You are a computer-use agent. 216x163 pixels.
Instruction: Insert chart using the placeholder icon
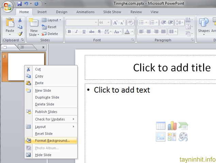pyautogui.click(x=172, y=126)
